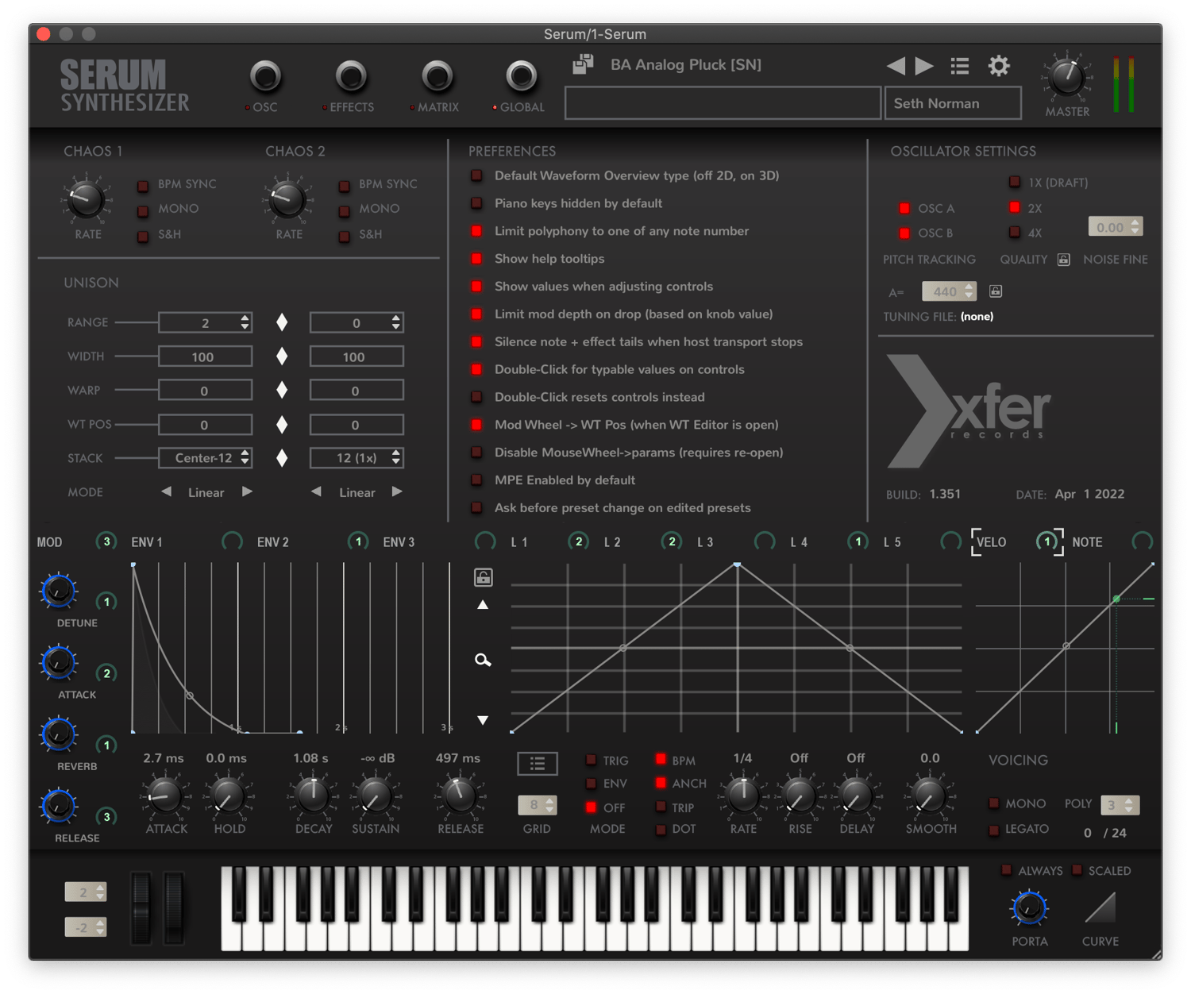
Task: Enable LFO TRIG mode
Action: 591,760
